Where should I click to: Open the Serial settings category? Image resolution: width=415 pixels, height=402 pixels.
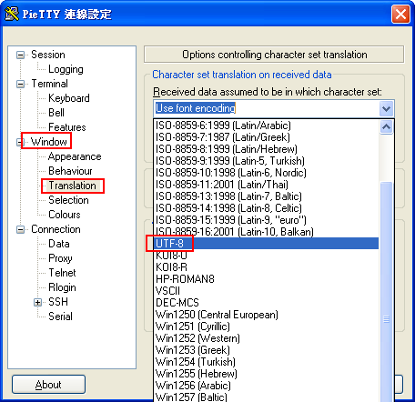(x=60, y=317)
